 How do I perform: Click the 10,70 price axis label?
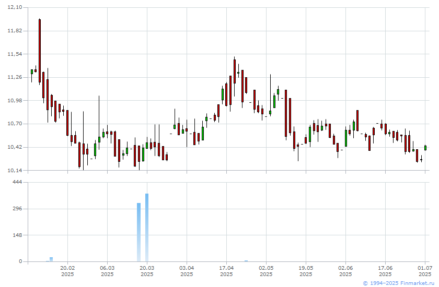tap(15, 124)
